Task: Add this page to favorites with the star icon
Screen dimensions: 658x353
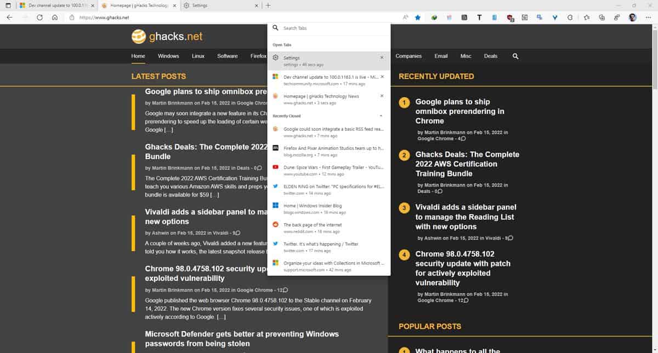Action: coord(418,17)
